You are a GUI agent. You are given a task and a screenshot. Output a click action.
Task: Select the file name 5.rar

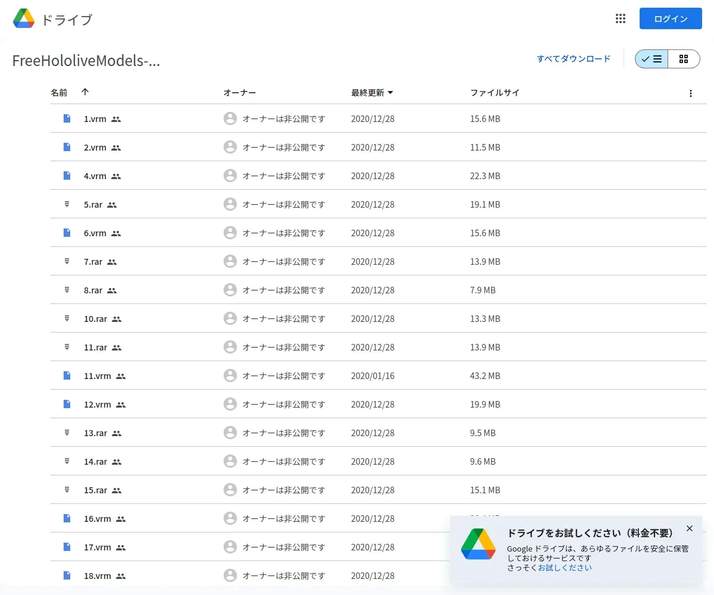[93, 205]
